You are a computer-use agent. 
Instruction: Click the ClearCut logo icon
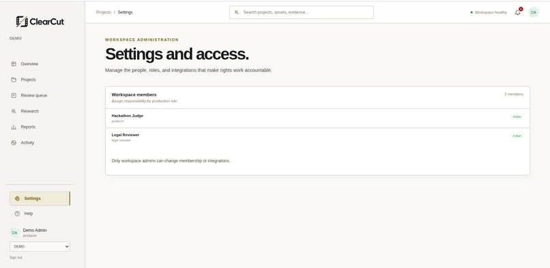pyautogui.click(x=22, y=21)
